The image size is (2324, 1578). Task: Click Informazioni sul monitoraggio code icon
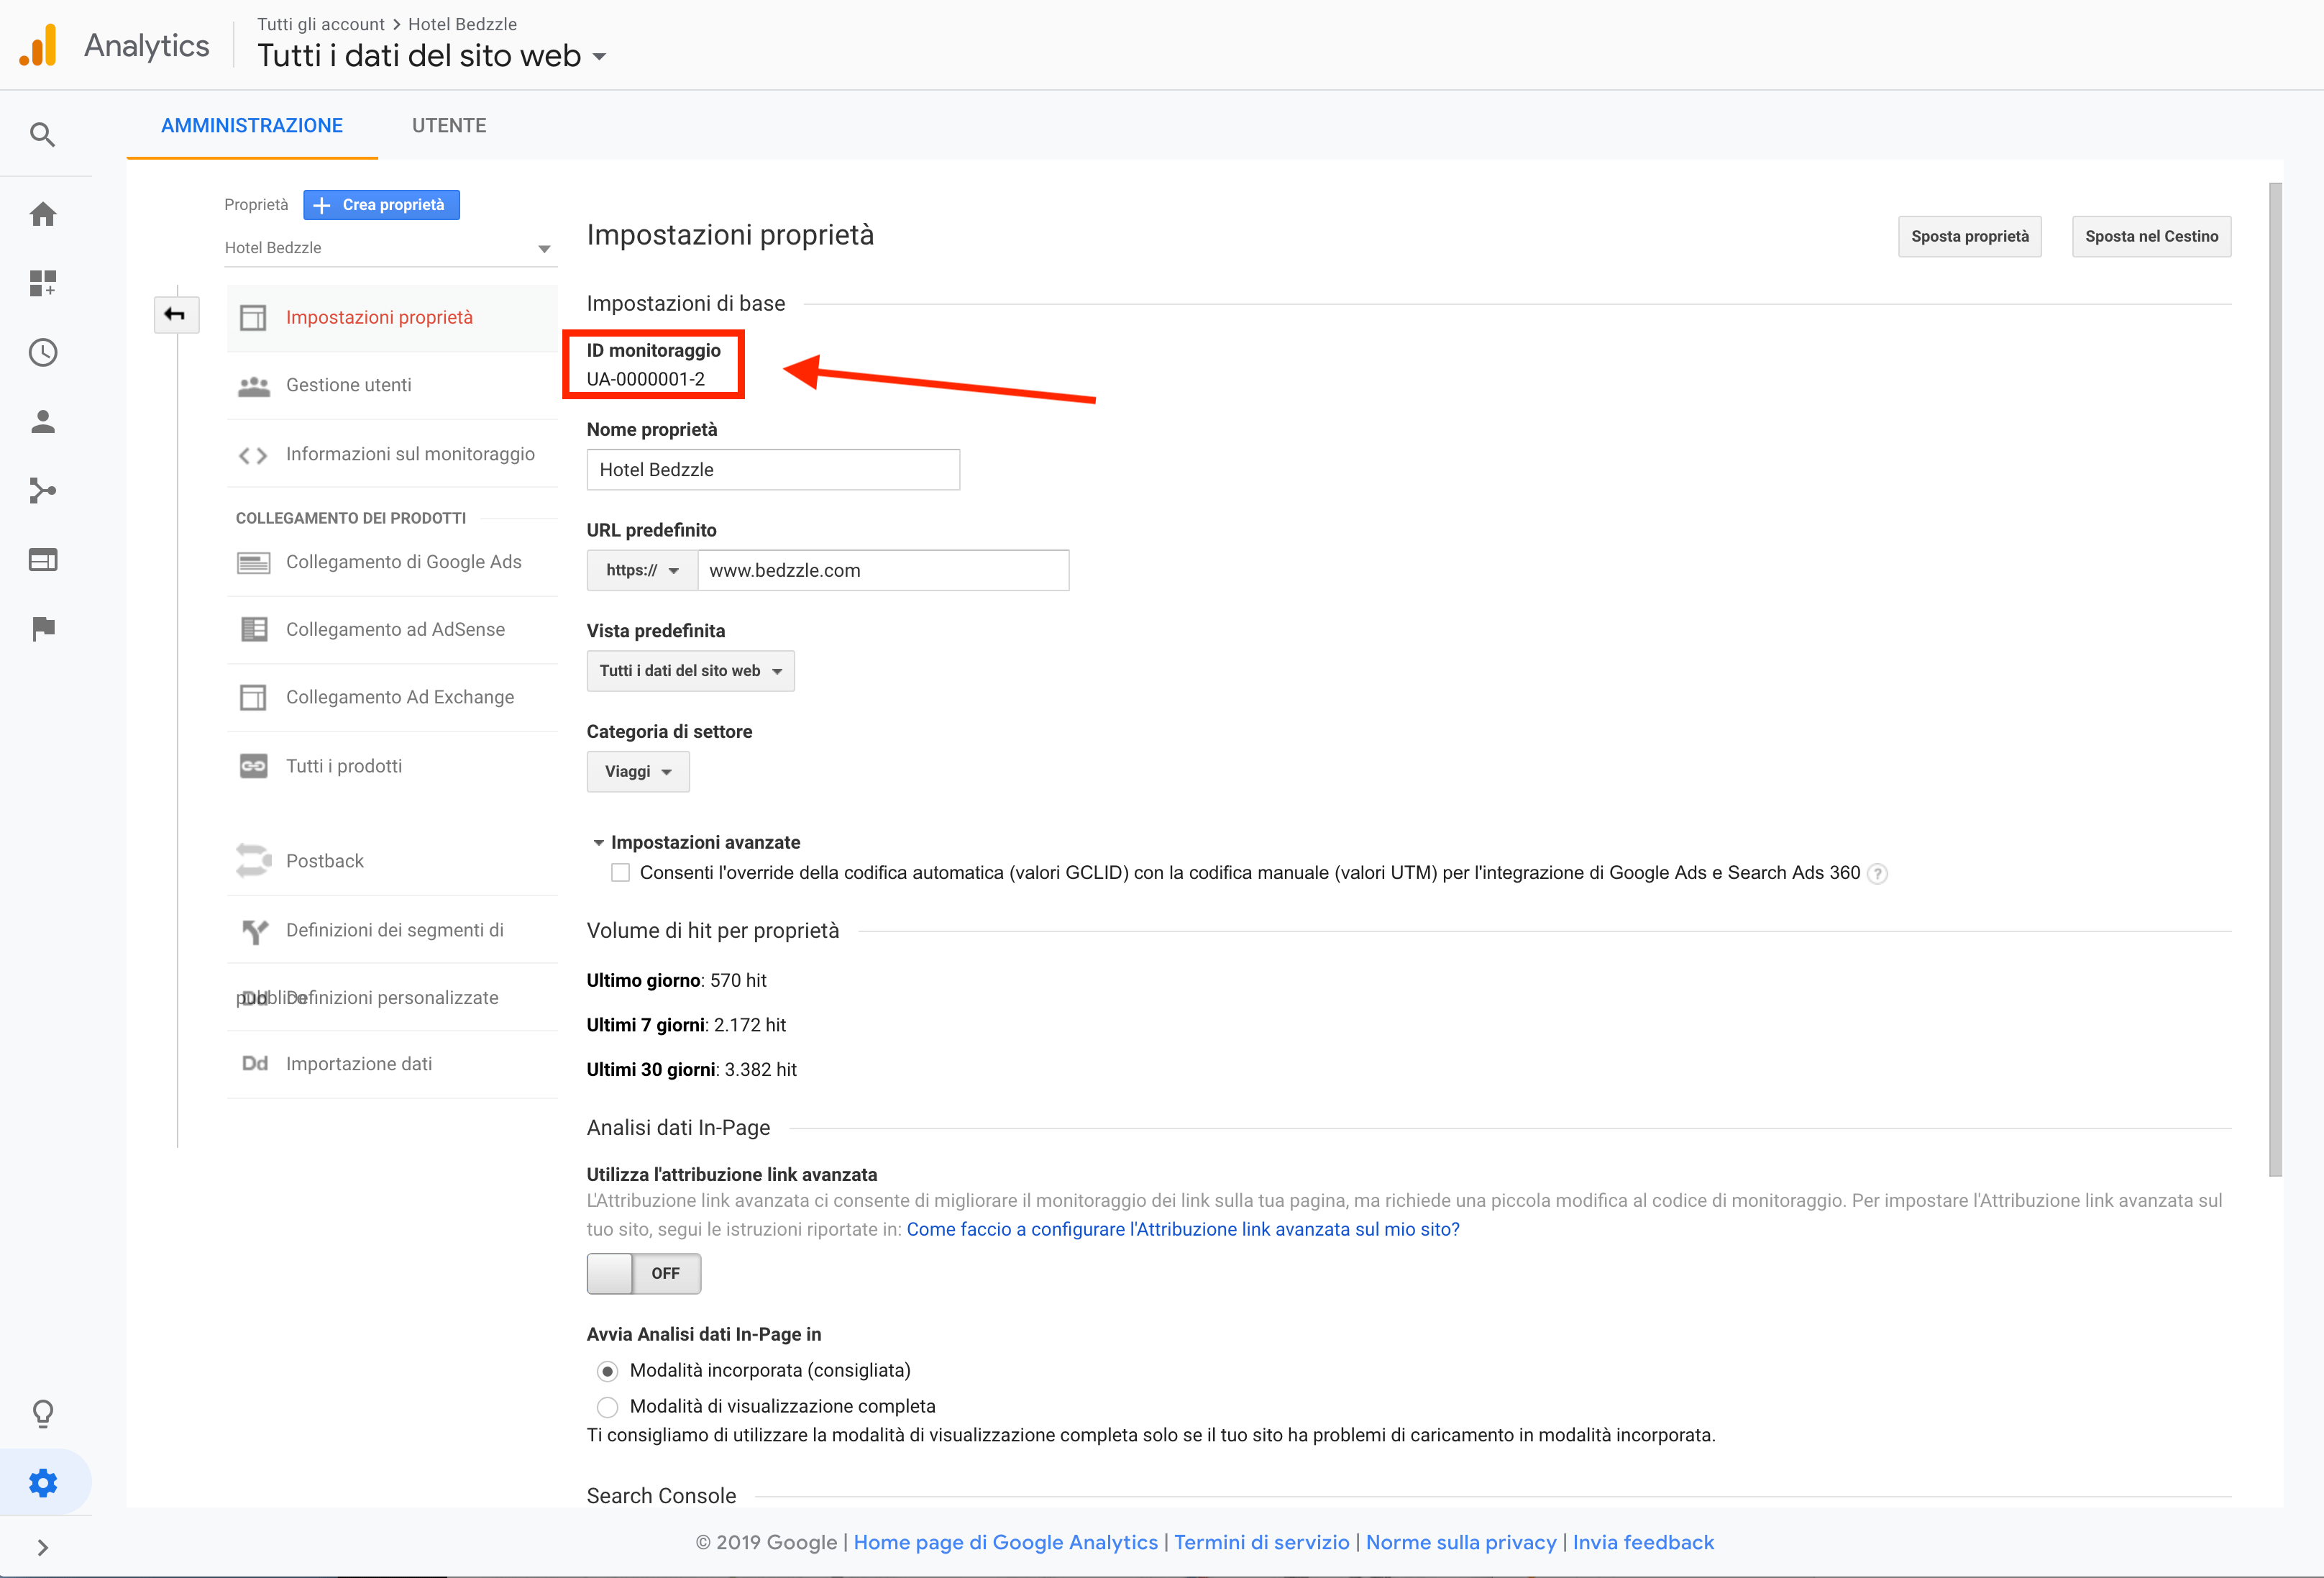[x=253, y=455]
